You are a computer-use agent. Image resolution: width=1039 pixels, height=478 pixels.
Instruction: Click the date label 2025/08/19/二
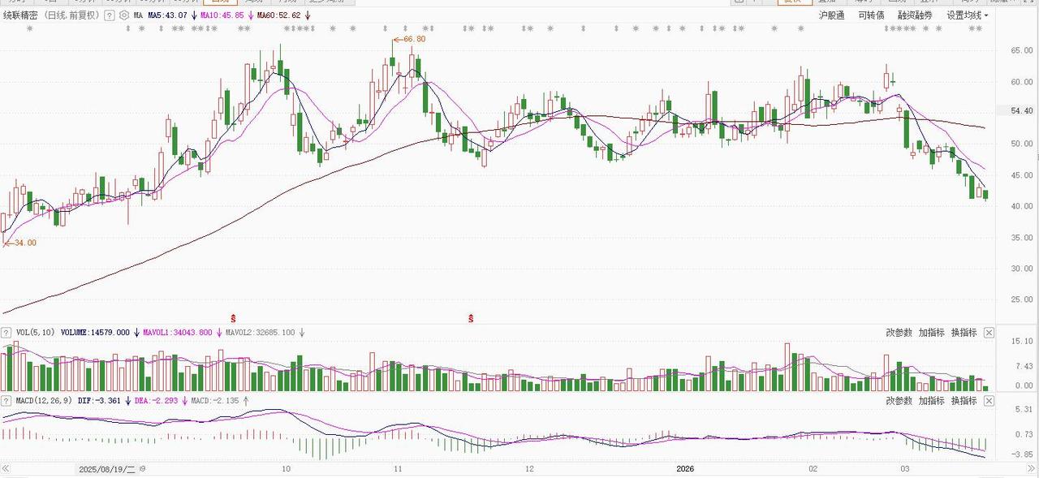pyautogui.click(x=106, y=469)
